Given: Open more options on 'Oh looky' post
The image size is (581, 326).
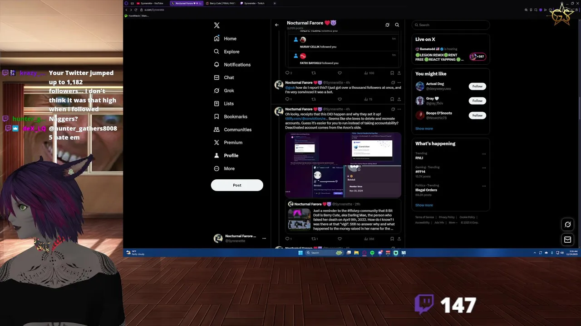Looking at the screenshot, I should 399,109.
